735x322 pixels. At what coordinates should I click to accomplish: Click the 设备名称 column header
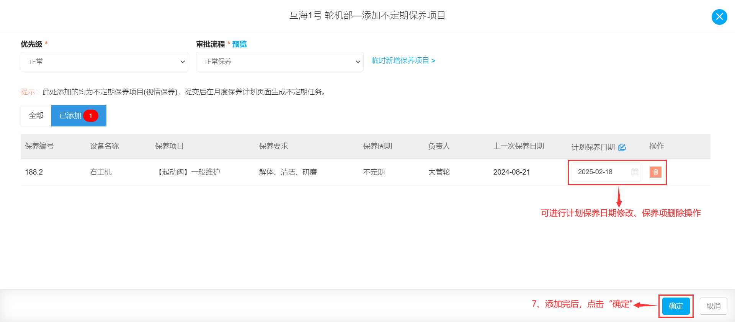coord(105,146)
